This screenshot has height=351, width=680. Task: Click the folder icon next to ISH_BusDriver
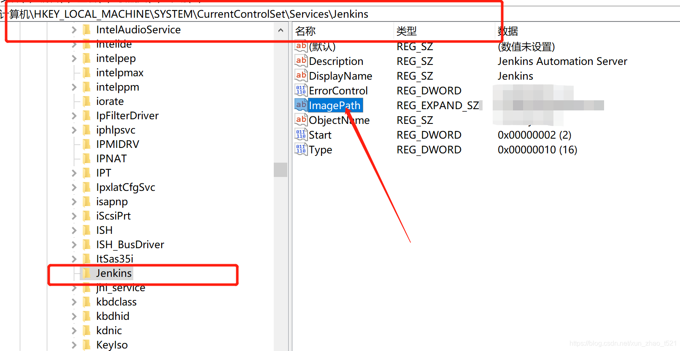pos(87,244)
